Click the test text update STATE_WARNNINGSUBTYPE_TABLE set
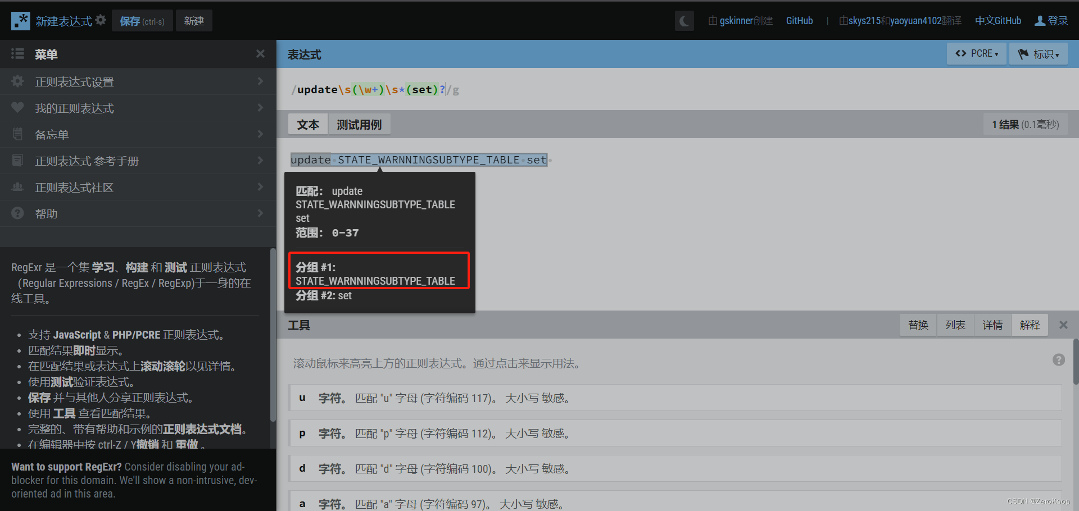The width and height of the screenshot is (1079, 511). coord(419,160)
